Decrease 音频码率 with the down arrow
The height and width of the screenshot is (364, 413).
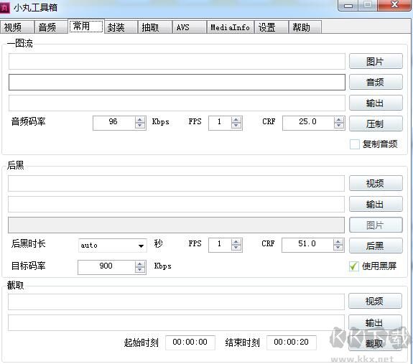click(140, 126)
